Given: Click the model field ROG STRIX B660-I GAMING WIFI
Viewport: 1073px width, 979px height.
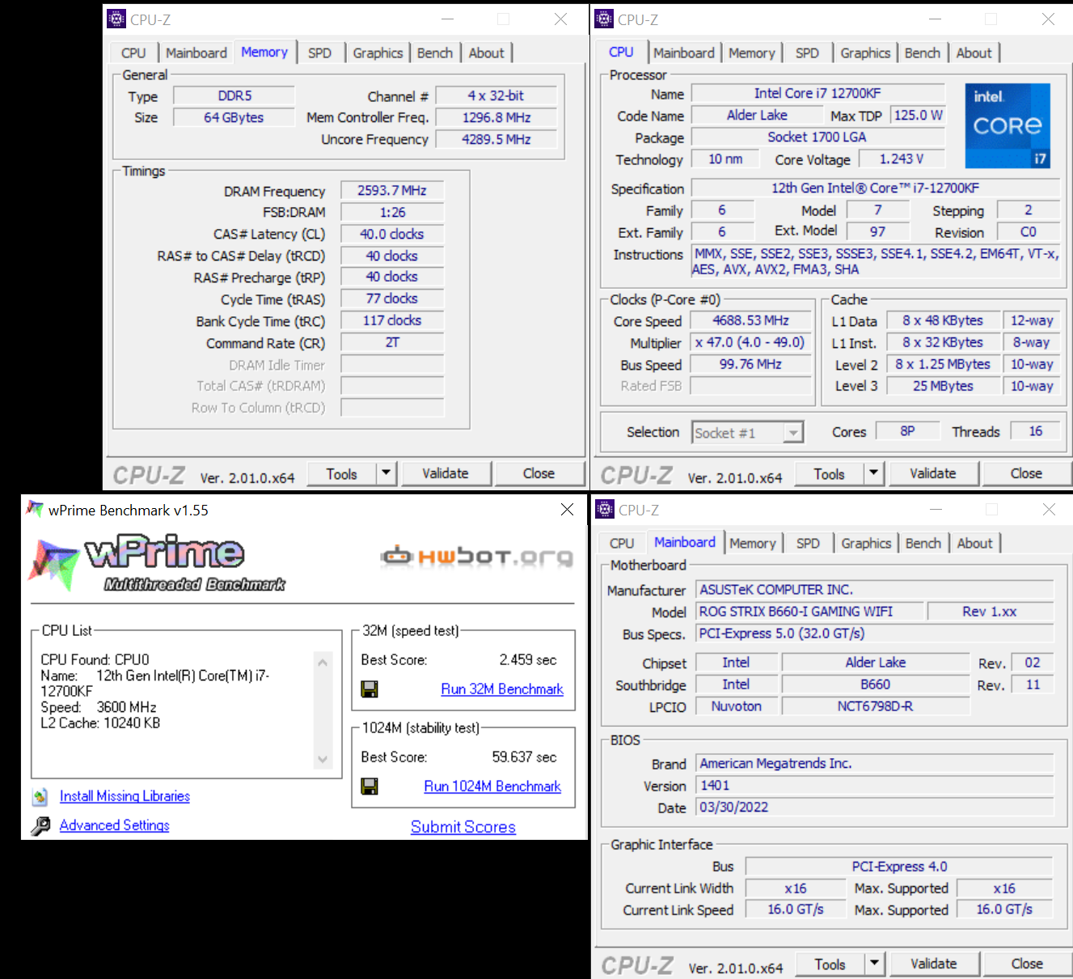Looking at the screenshot, I should pyautogui.click(x=809, y=612).
